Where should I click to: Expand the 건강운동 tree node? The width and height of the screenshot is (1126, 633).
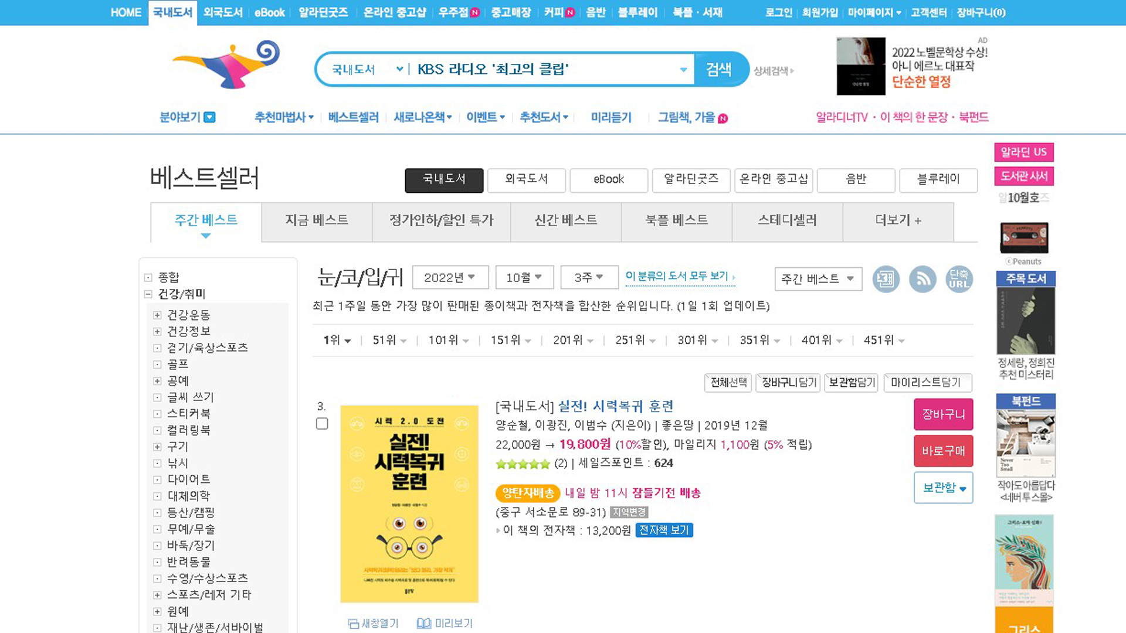(x=157, y=315)
